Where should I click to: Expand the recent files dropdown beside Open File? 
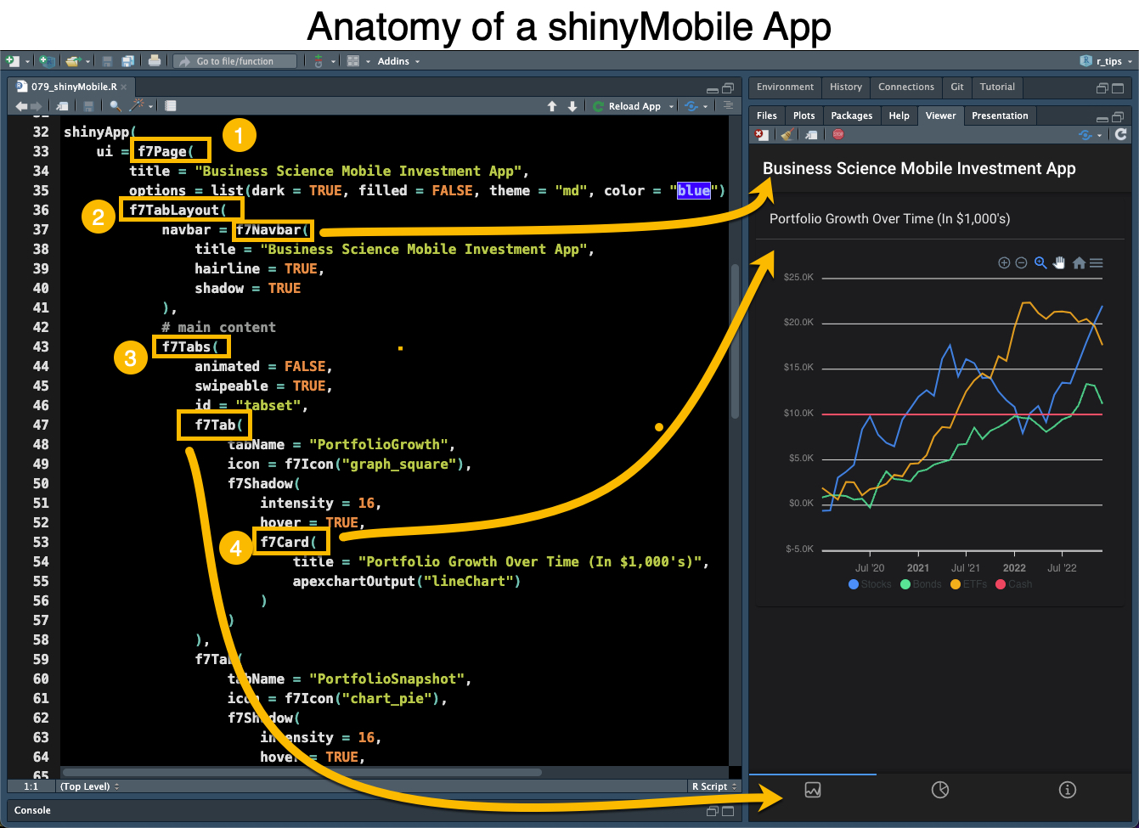coord(87,61)
